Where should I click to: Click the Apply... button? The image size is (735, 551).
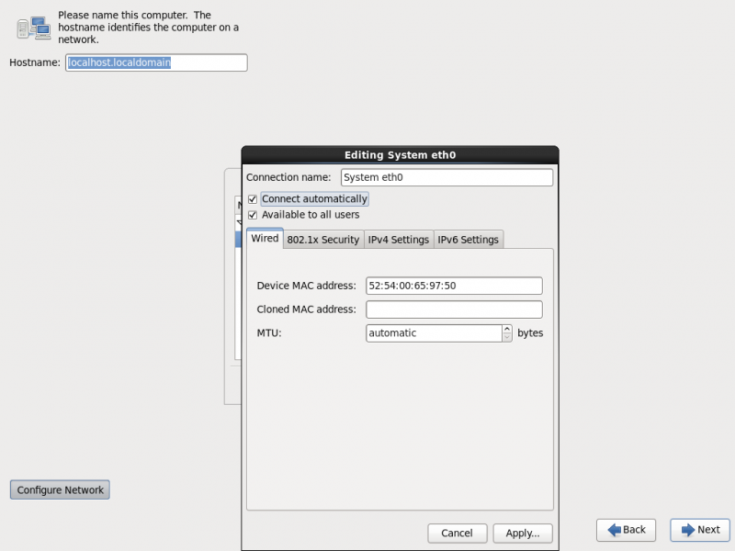pyautogui.click(x=523, y=533)
